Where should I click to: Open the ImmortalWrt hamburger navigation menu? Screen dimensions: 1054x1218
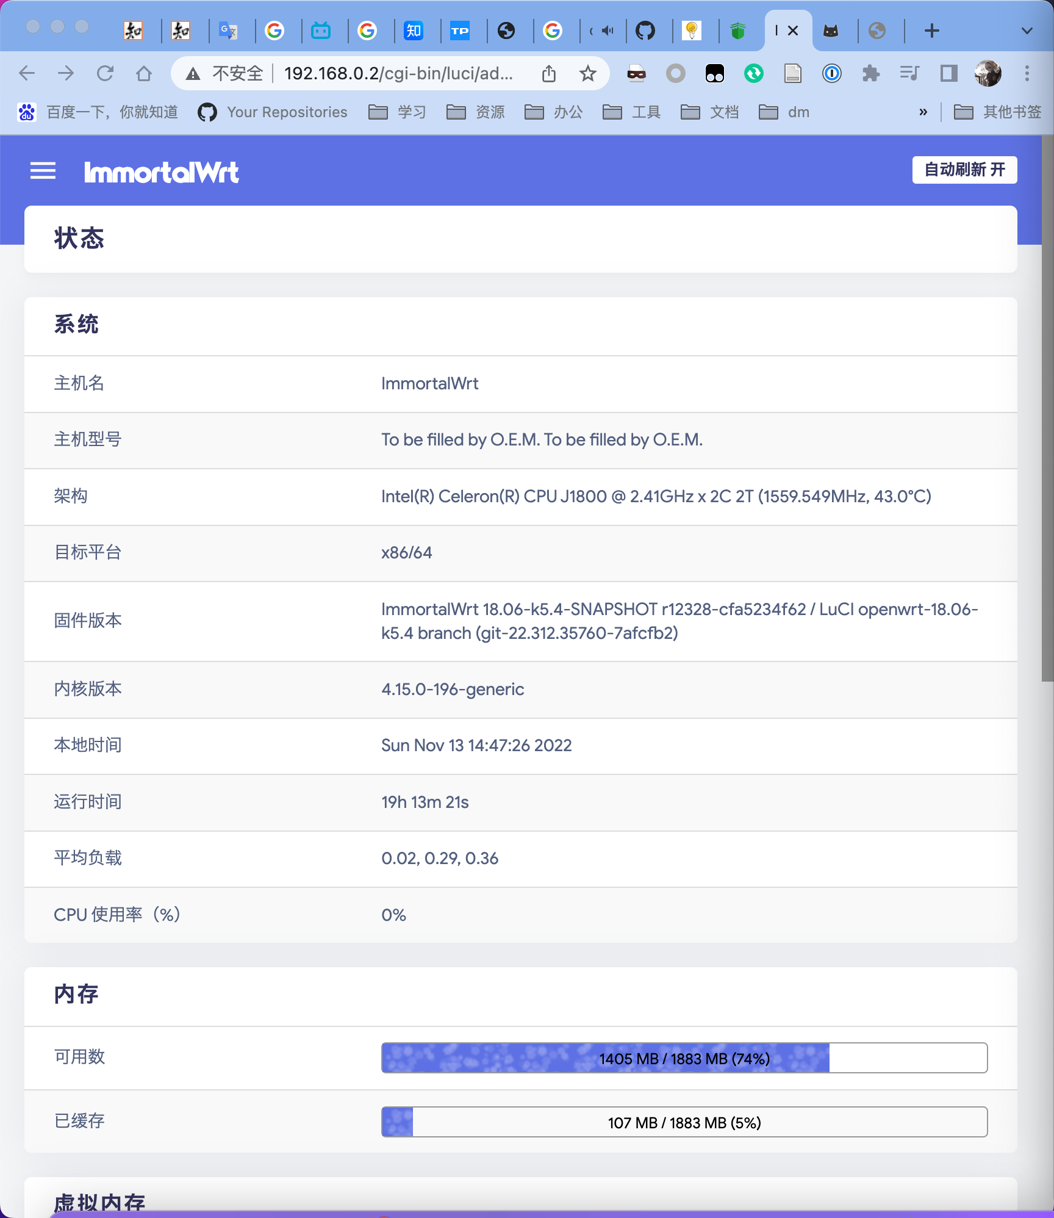(x=43, y=171)
